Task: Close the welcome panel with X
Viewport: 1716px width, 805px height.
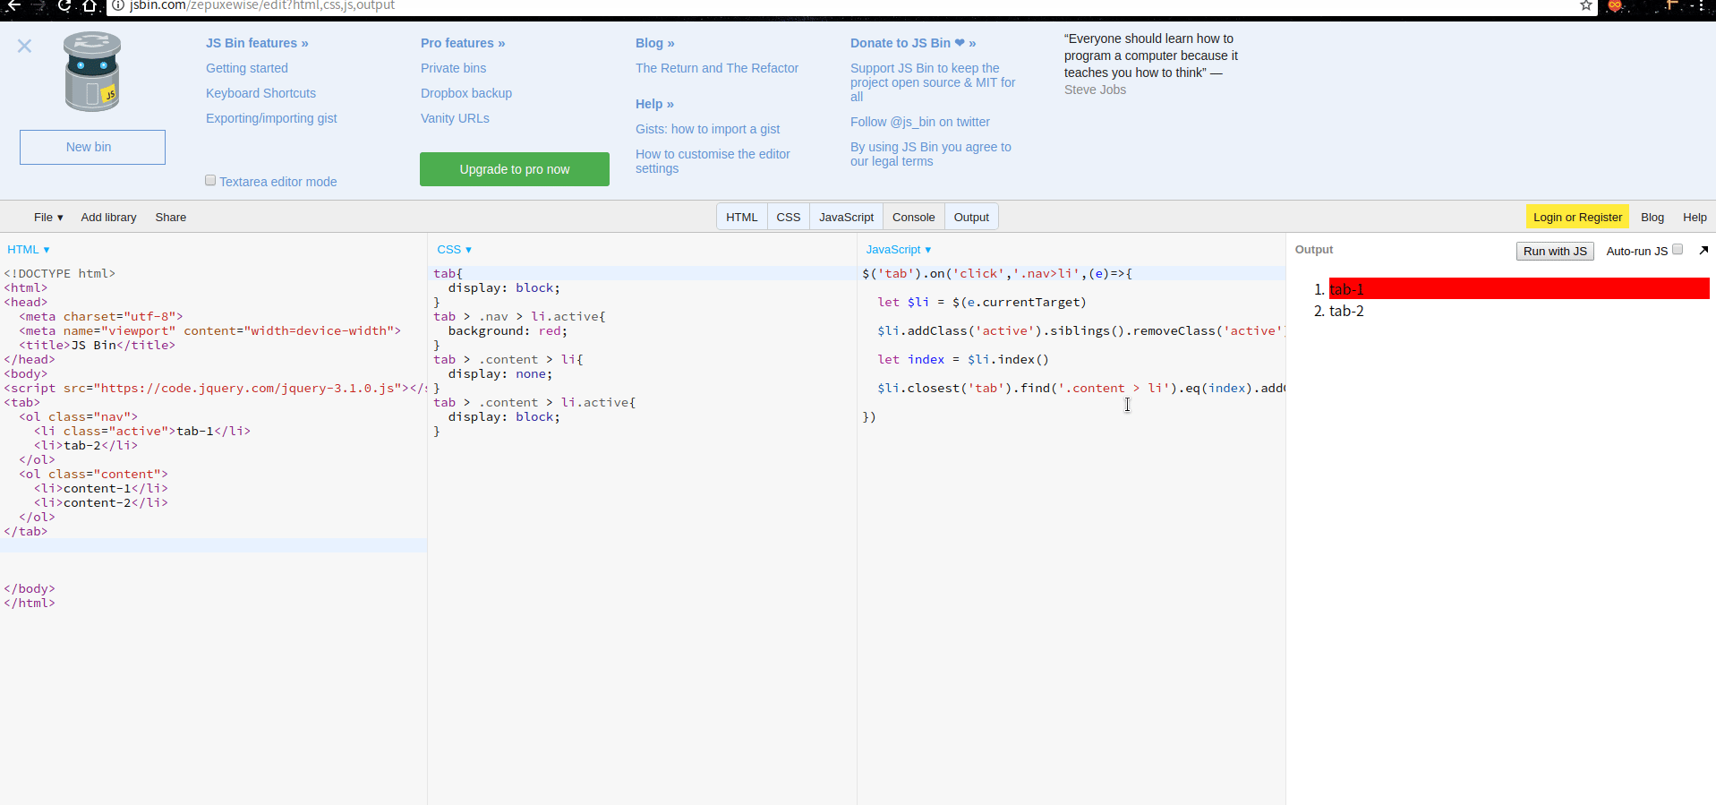Action: pos(24,46)
